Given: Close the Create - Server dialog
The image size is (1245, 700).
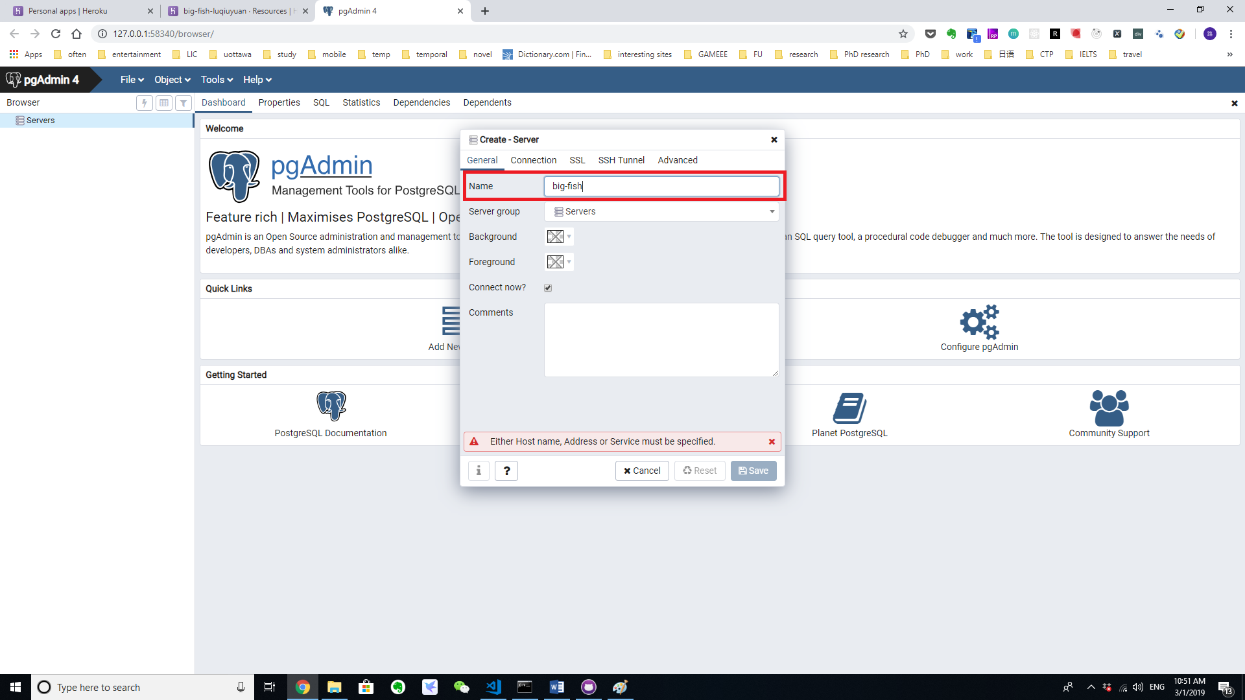Looking at the screenshot, I should click(x=774, y=140).
